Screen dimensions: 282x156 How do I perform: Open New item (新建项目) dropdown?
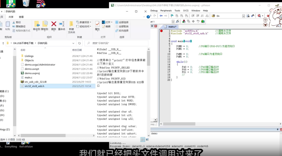point(91,22)
